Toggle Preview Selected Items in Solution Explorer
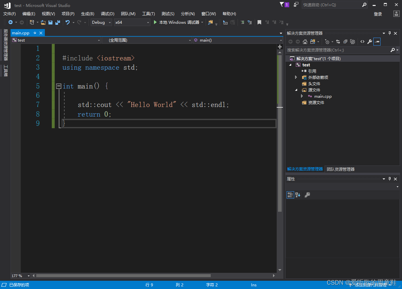The width and height of the screenshot is (402, 289). pos(377,42)
